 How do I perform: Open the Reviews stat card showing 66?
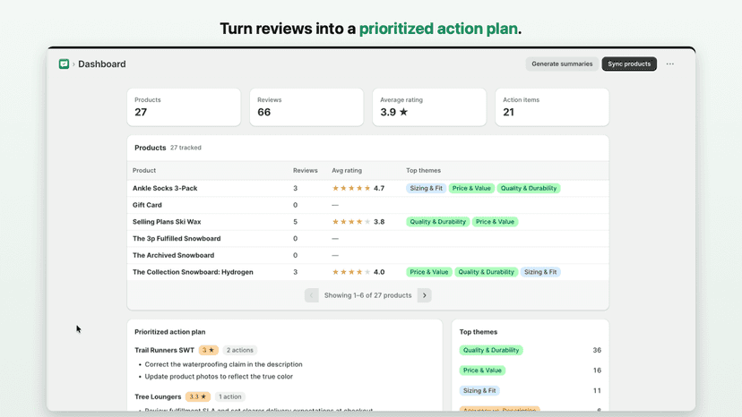point(306,106)
